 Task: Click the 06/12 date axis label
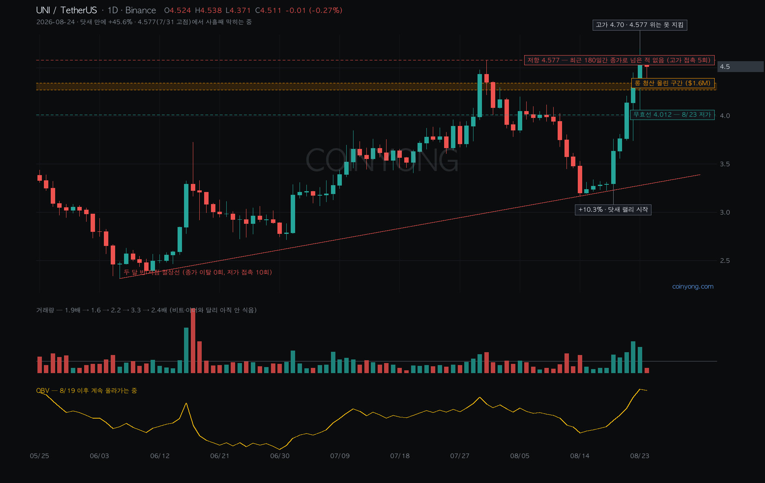click(x=160, y=456)
